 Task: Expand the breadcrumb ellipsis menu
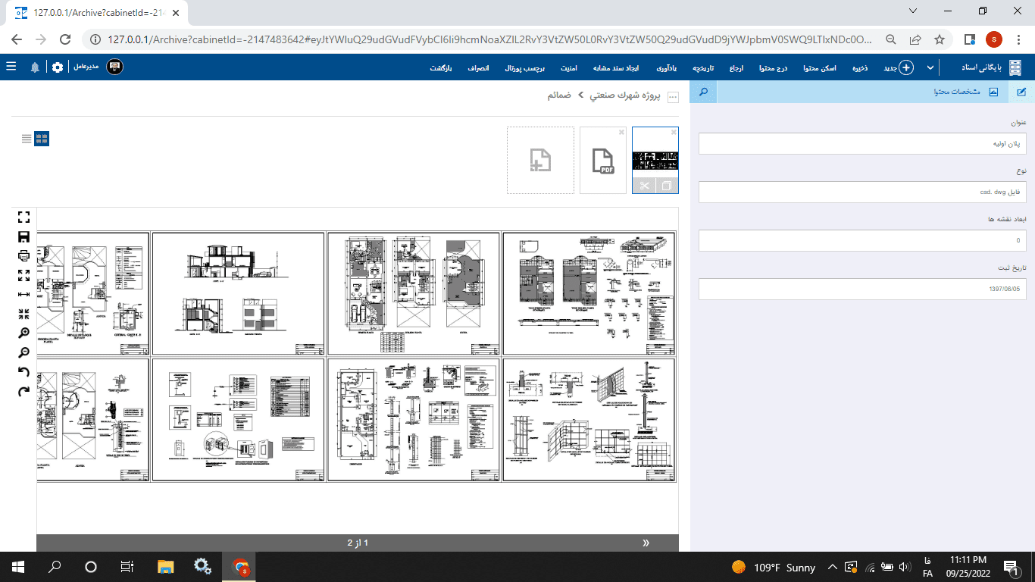[x=672, y=96]
